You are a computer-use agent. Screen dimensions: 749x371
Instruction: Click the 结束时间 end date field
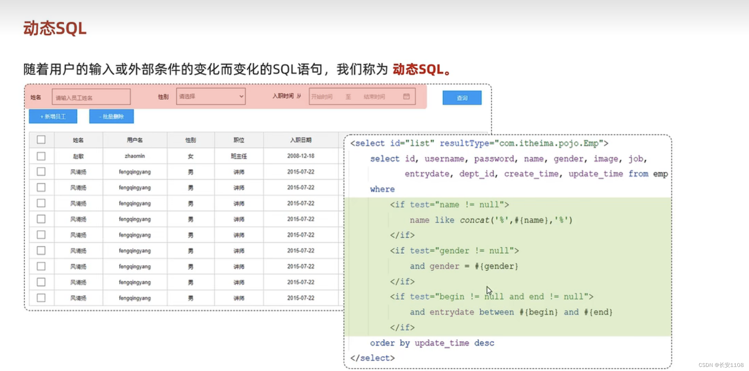pyautogui.click(x=374, y=97)
